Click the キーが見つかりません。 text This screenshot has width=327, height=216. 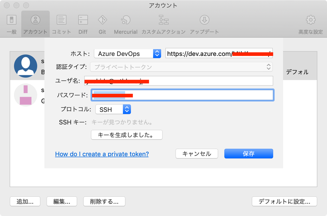click(x=122, y=122)
